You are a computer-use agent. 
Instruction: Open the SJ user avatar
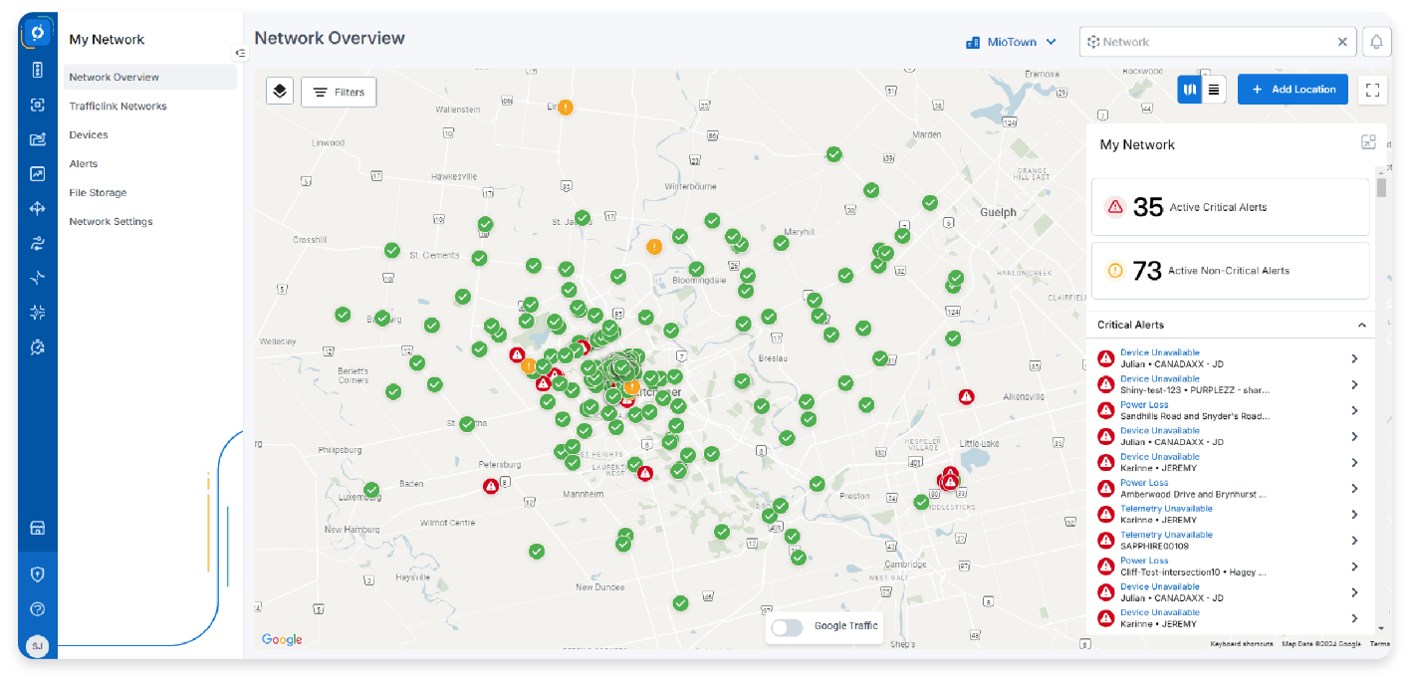pyautogui.click(x=37, y=646)
